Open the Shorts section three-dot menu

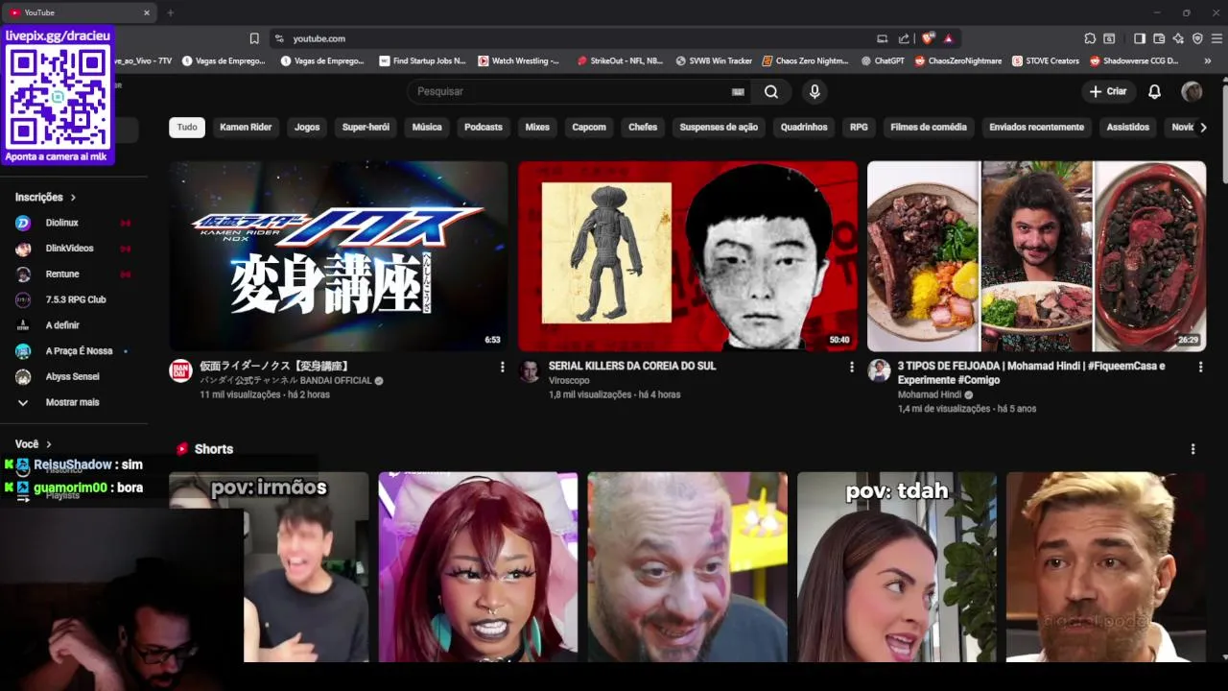point(1193,449)
